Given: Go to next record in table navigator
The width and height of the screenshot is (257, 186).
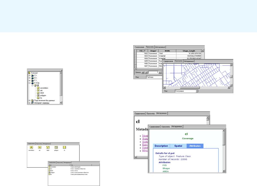Looking at the screenshot, I should (160, 72).
